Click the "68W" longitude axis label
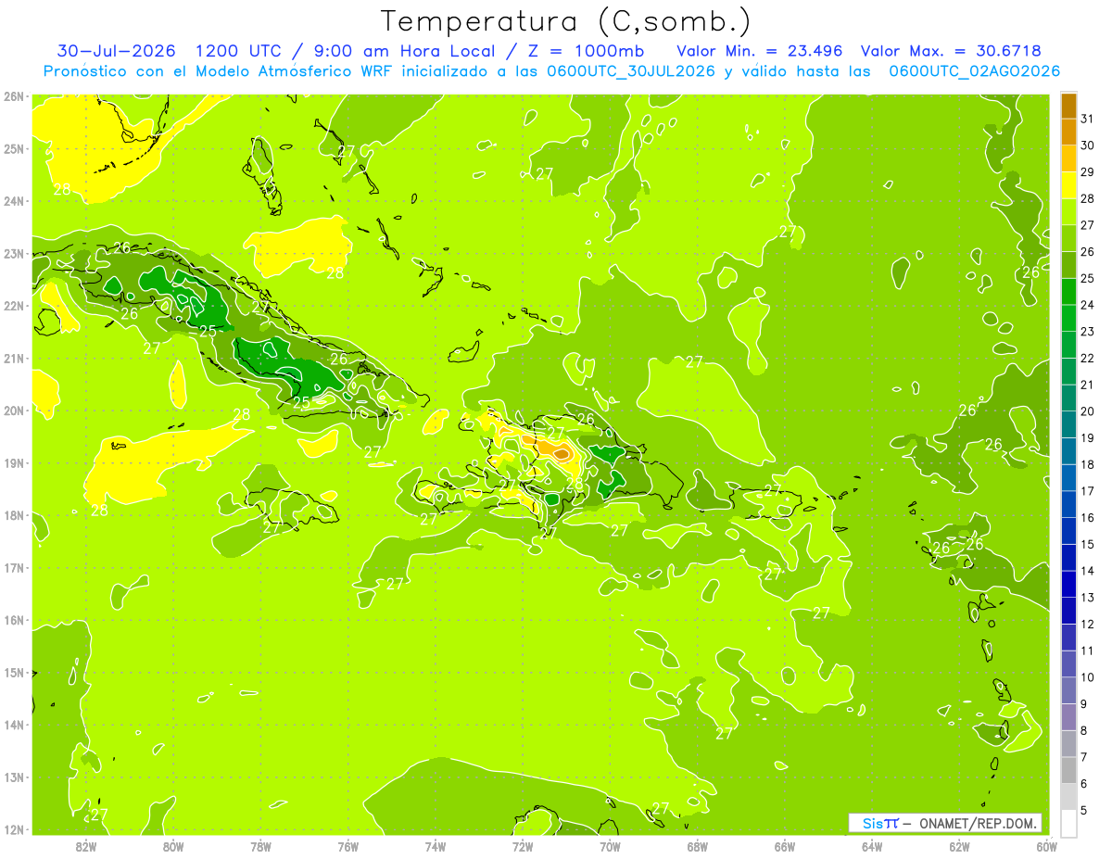 (697, 846)
